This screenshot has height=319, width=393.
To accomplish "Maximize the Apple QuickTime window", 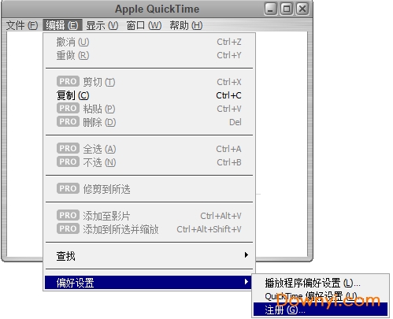I will 287,9.
